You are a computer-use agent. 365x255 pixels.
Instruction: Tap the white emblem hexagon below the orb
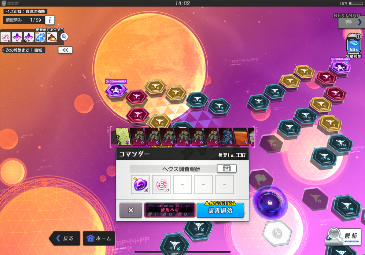[277, 233]
